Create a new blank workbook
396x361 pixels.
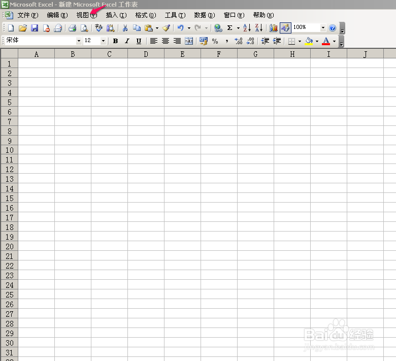(x=11, y=28)
